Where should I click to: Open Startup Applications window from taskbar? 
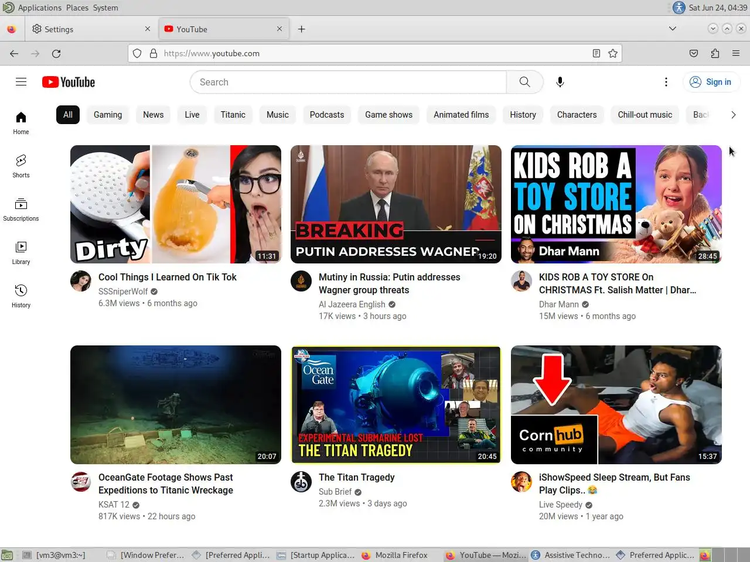316,555
